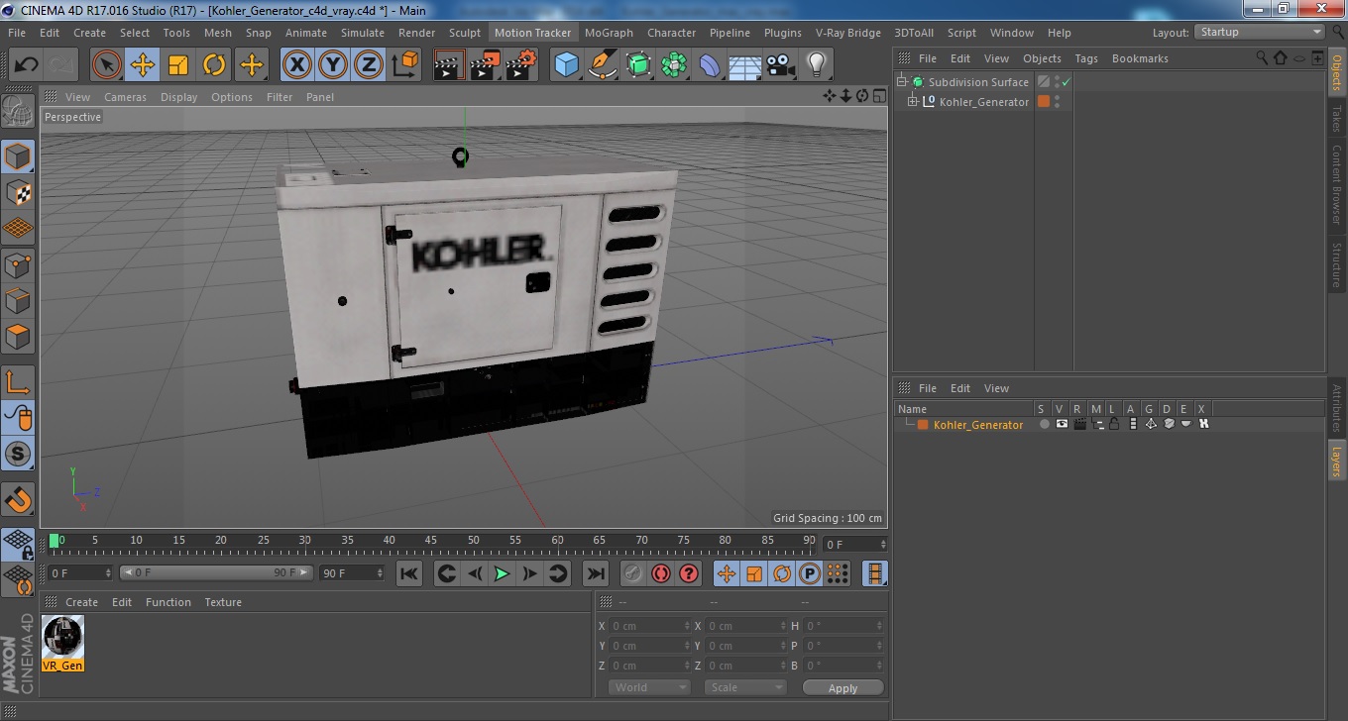Screen dimensions: 1348x721
Task: Click the Apply button
Action: [842, 688]
